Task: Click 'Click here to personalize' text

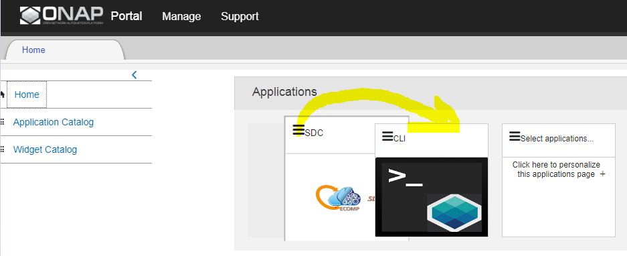Action: point(556,165)
